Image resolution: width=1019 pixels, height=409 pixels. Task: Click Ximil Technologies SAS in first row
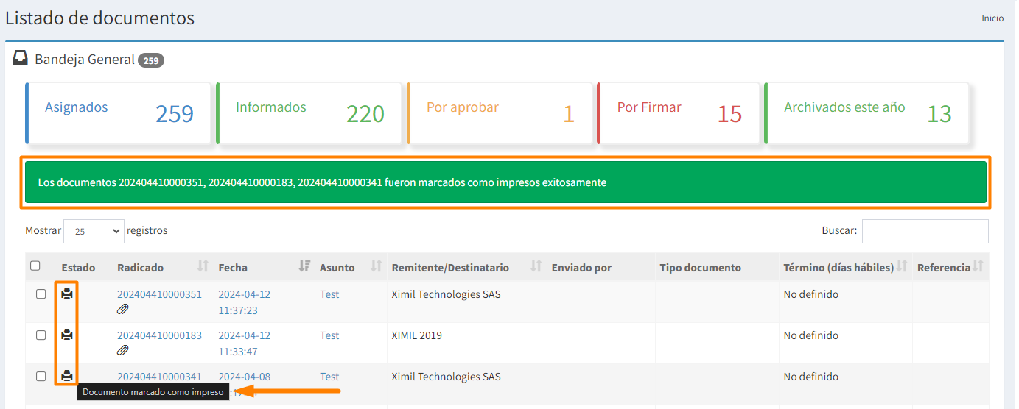tap(447, 294)
